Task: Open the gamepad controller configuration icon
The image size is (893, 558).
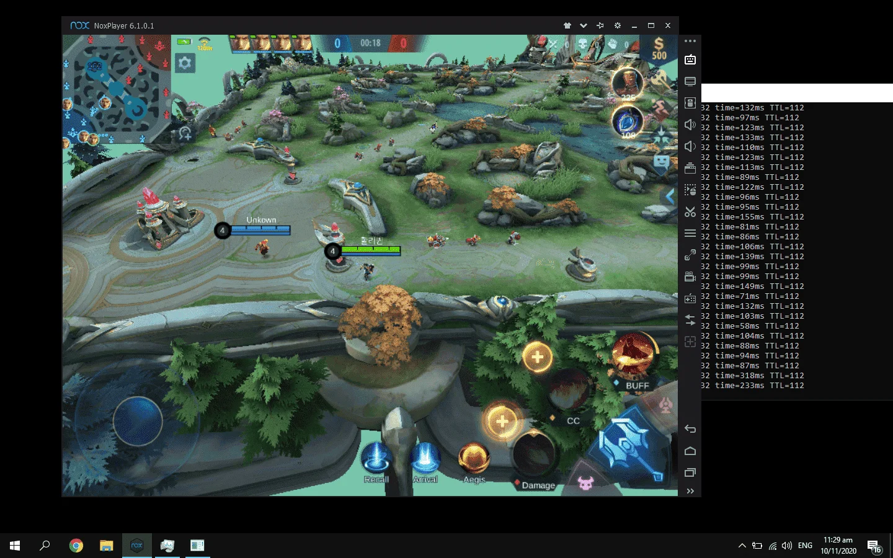Action: [690, 298]
